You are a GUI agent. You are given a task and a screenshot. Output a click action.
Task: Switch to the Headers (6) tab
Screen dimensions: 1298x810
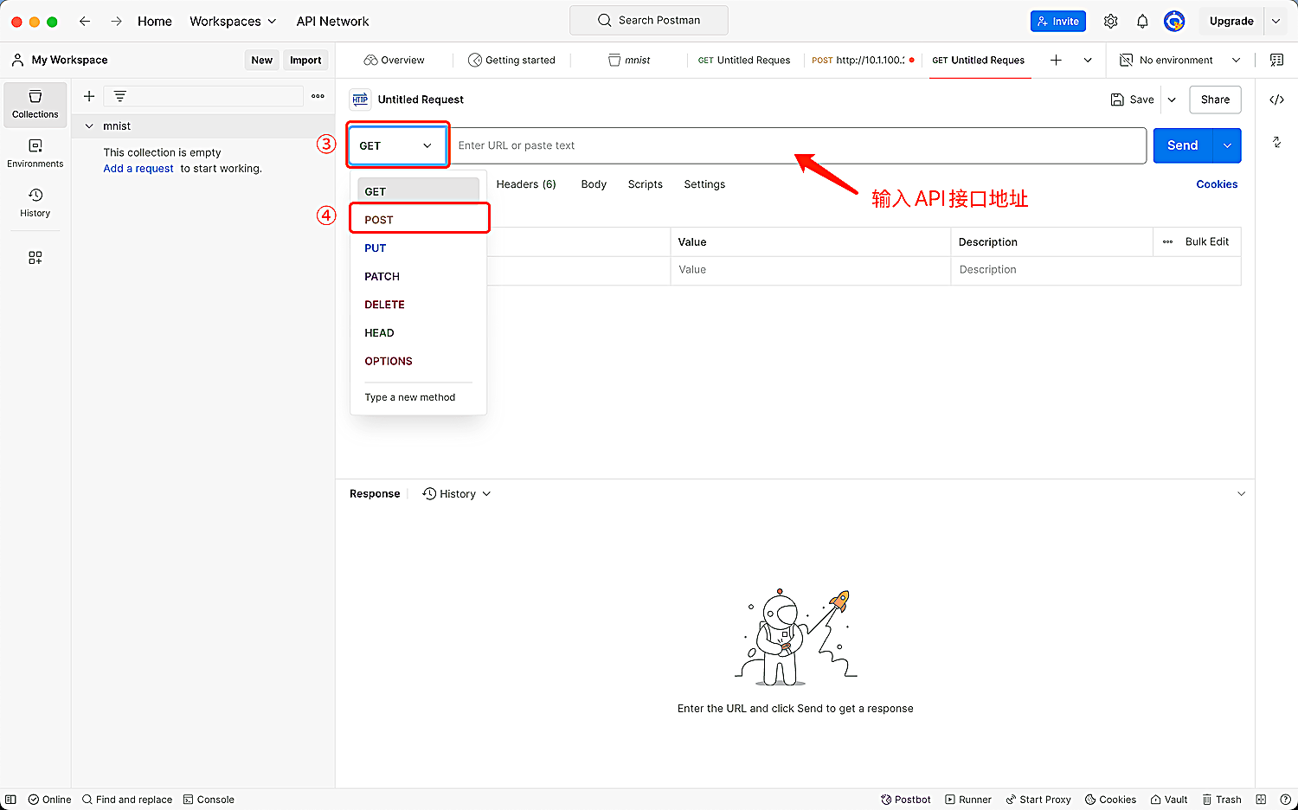coord(526,184)
